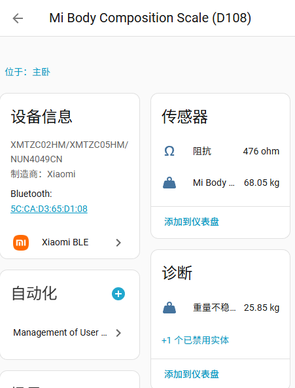Select the 68.05 kg value
This screenshot has width=295, height=388.
click(x=262, y=183)
